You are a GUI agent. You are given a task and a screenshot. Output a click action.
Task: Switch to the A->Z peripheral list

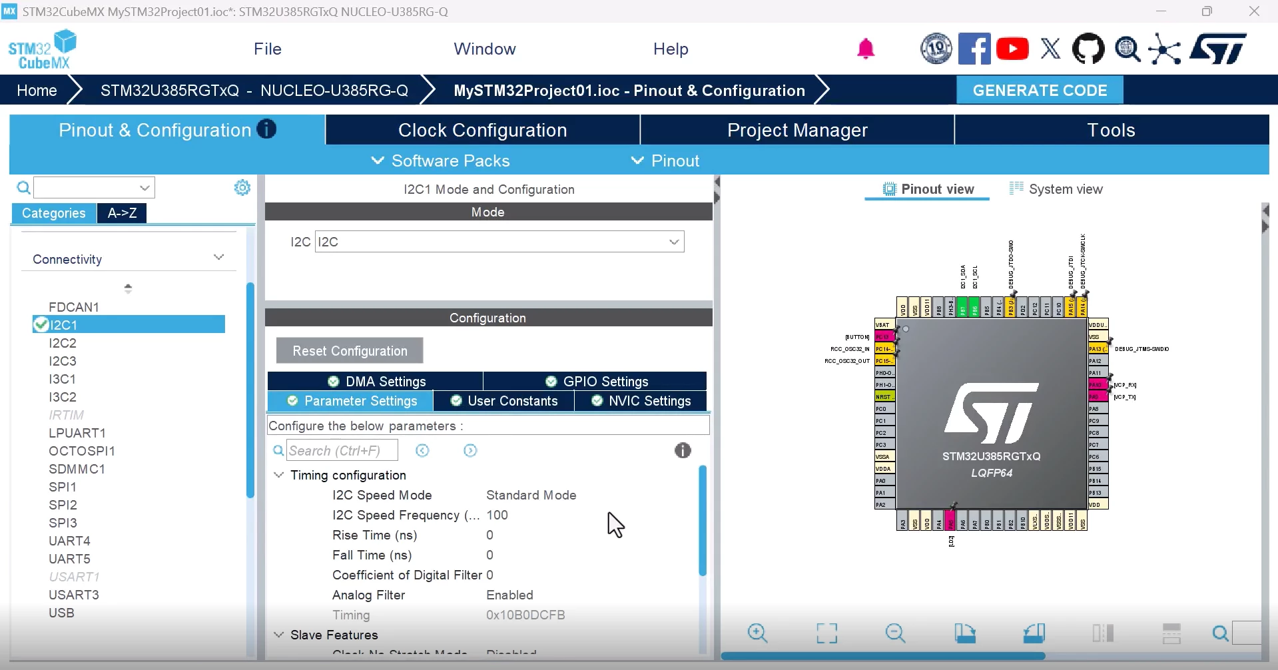tap(122, 213)
